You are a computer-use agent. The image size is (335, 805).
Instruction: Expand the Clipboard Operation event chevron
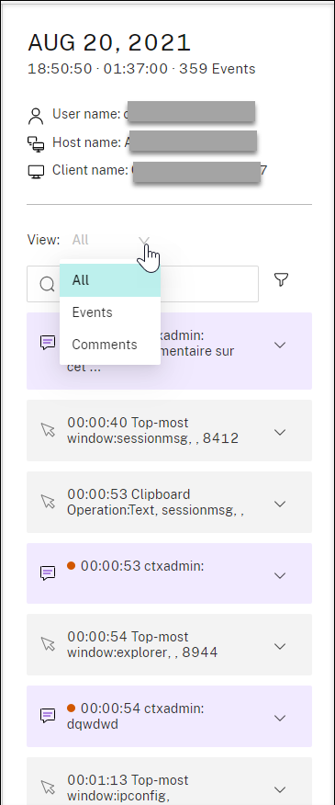point(280,504)
